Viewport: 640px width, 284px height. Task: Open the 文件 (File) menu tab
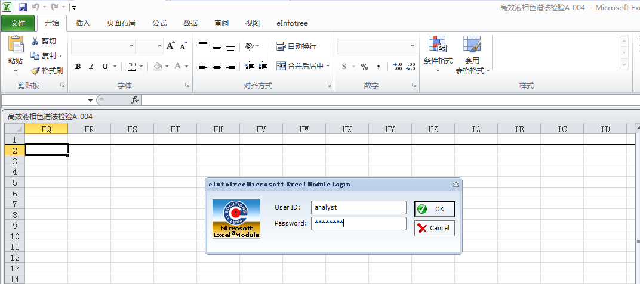point(18,23)
